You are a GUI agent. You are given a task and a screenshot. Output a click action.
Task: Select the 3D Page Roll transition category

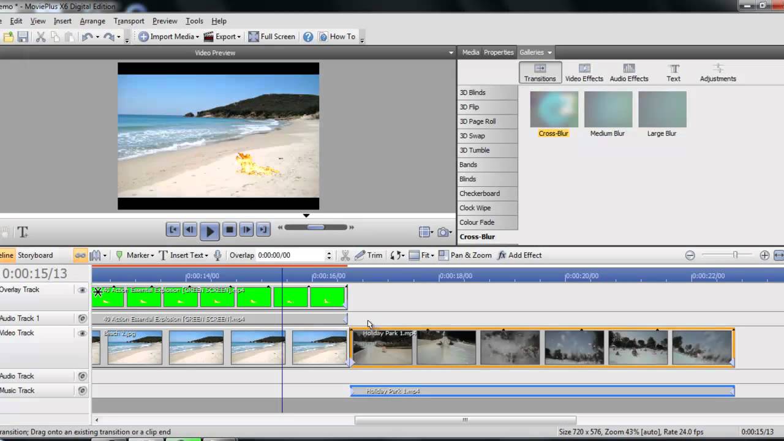pyautogui.click(x=478, y=121)
